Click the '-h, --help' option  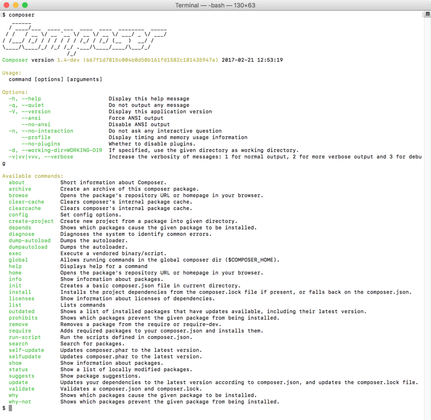[25, 99]
